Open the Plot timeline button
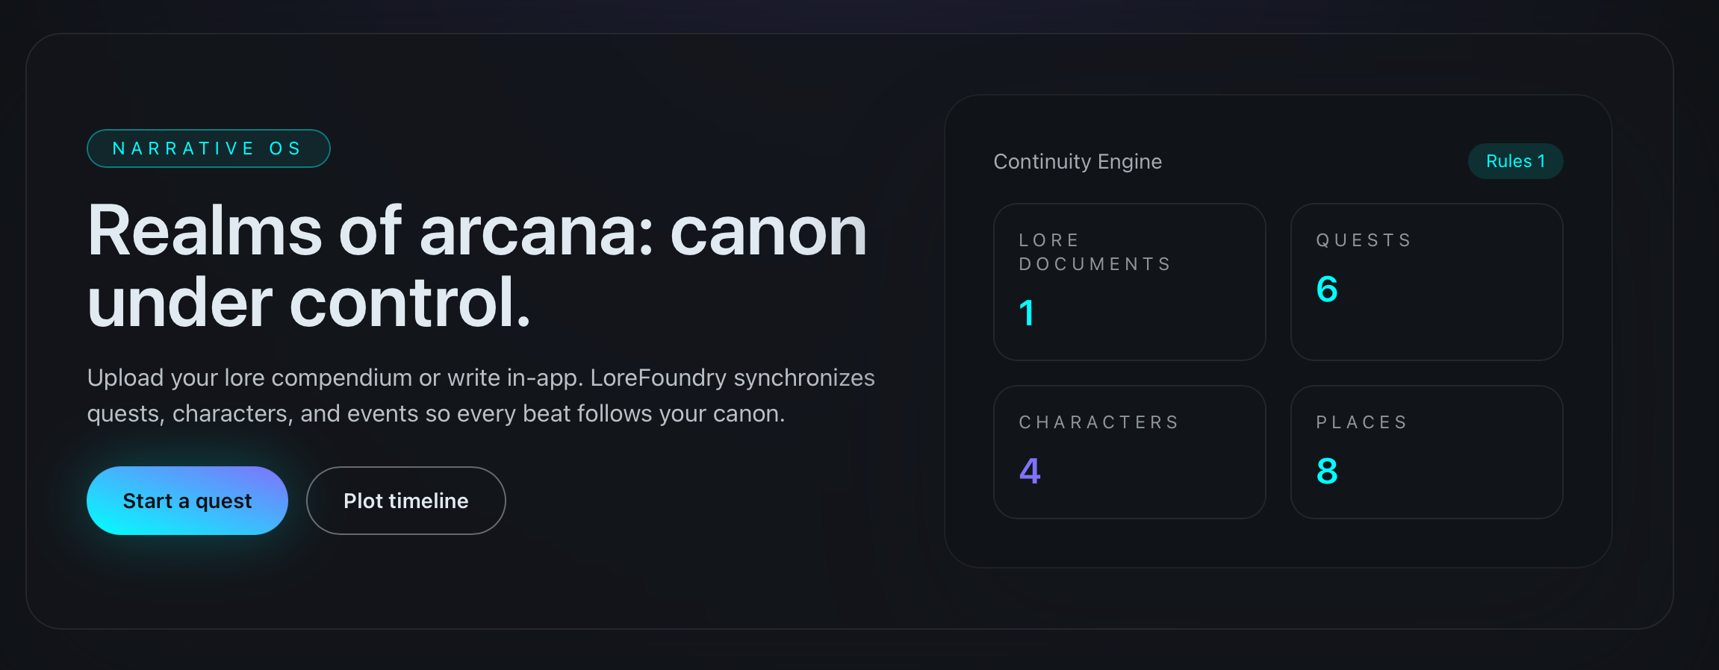 (x=405, y=501)
